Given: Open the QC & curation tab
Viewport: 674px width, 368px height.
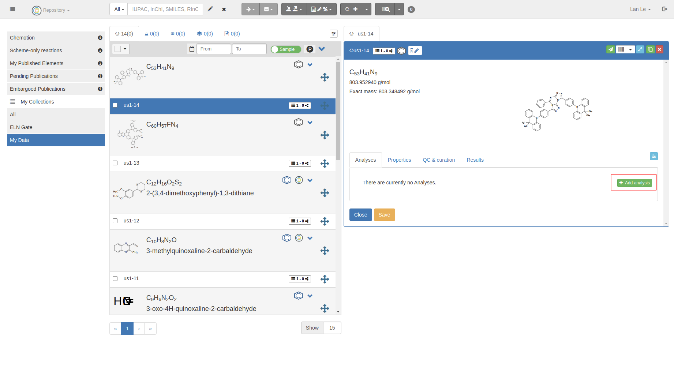Looking at the screenshot, I should coord(439,160).
